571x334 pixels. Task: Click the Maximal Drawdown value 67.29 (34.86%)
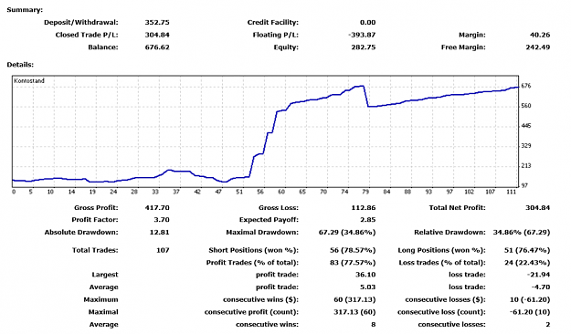coord(347,232)
